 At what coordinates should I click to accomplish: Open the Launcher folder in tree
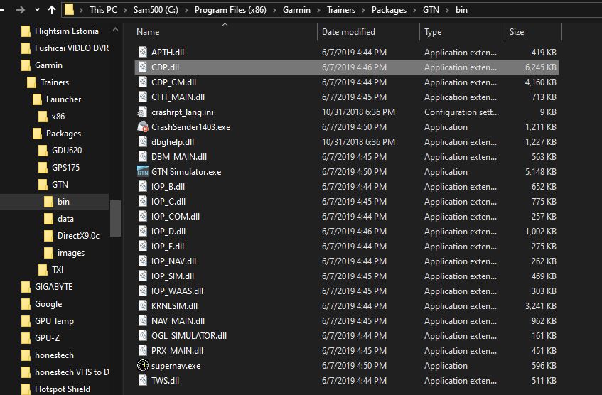(x=63, y=99)
